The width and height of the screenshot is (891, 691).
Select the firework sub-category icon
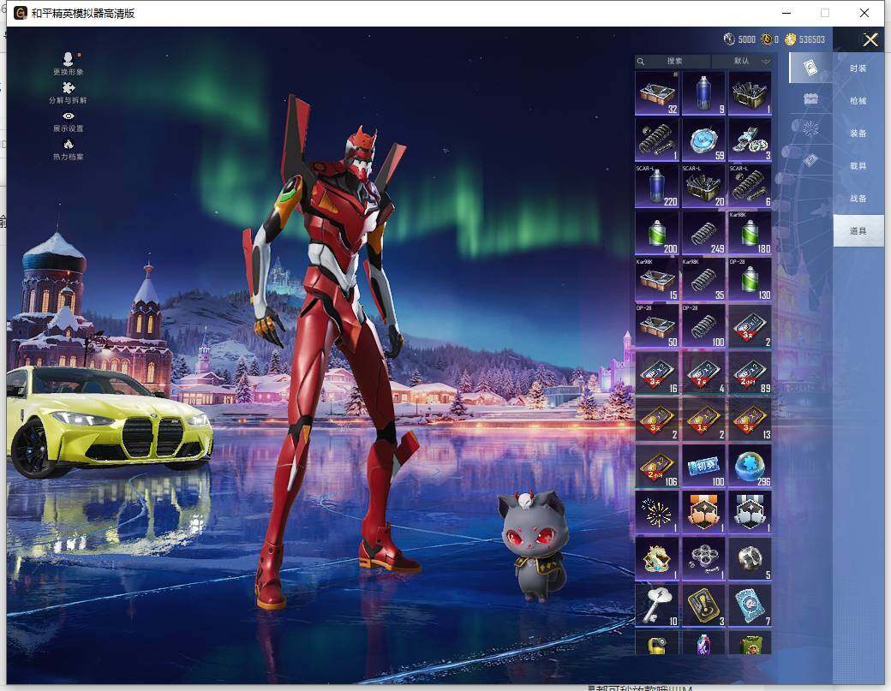click(x=810, y=129)
